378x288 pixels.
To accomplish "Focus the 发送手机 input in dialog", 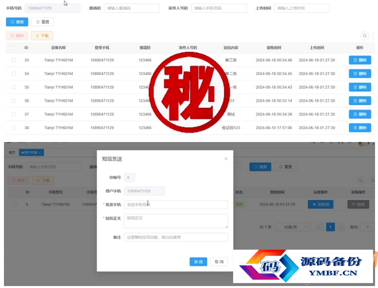I will (176, 204).
